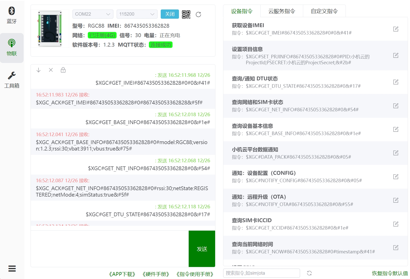
Task: Clear the message log with X icon
Action: 51,70
